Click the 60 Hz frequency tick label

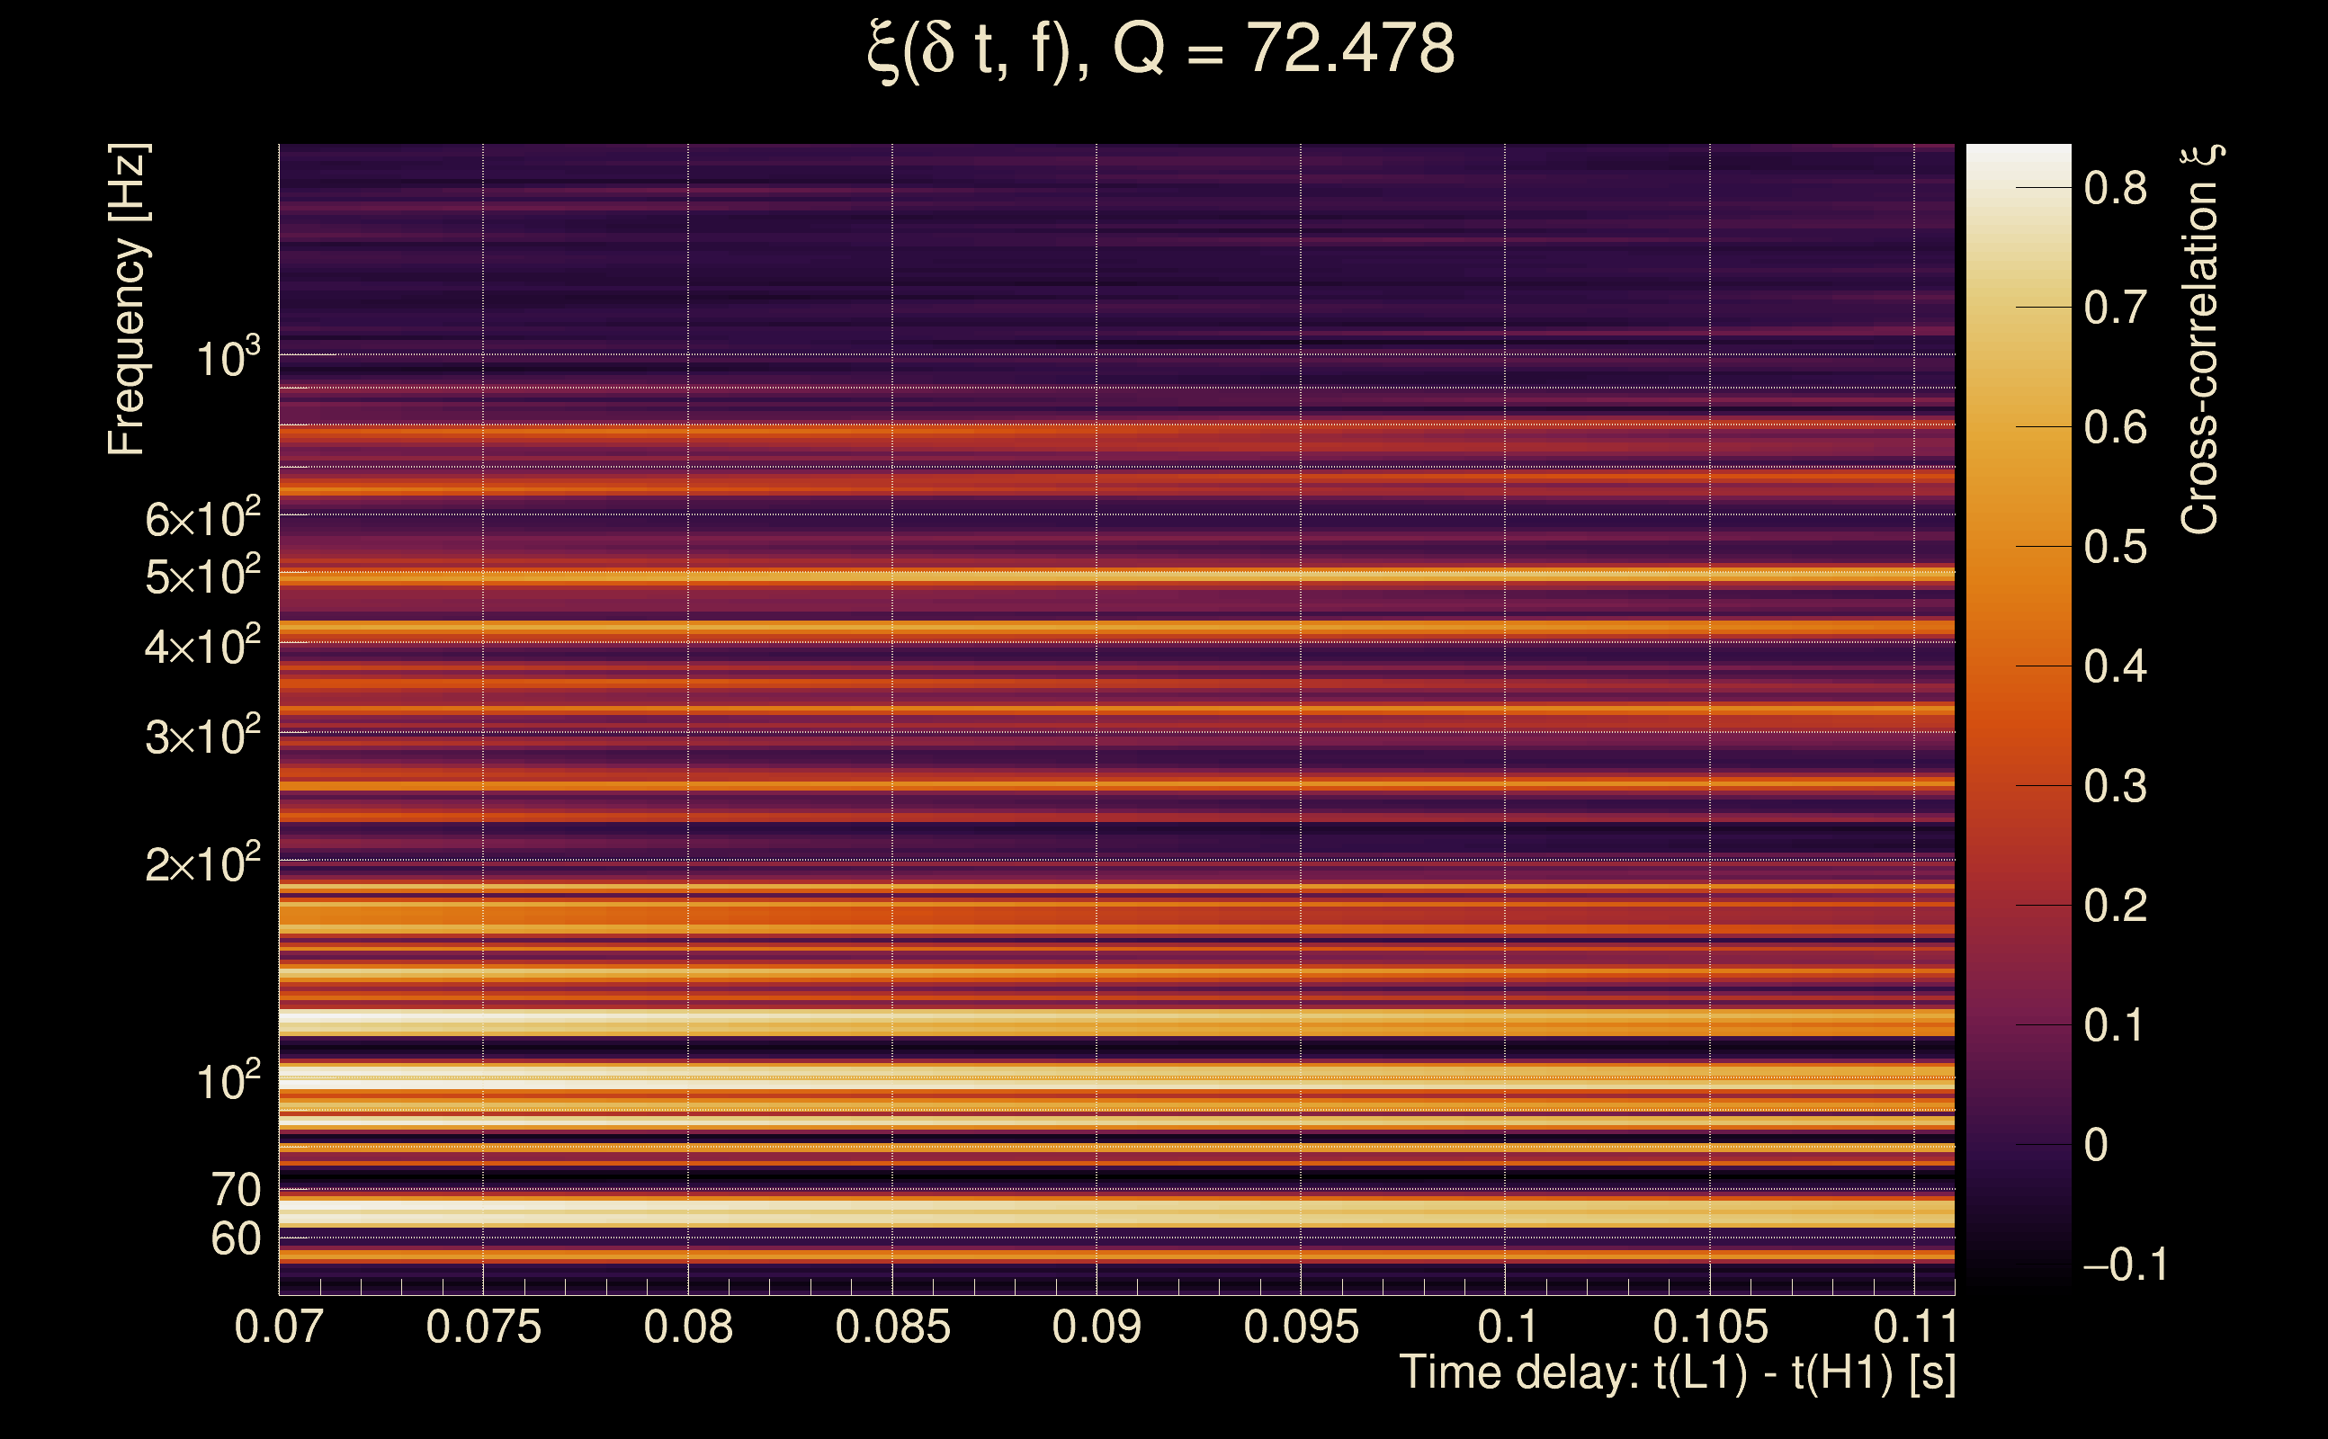click(235, 1239)
